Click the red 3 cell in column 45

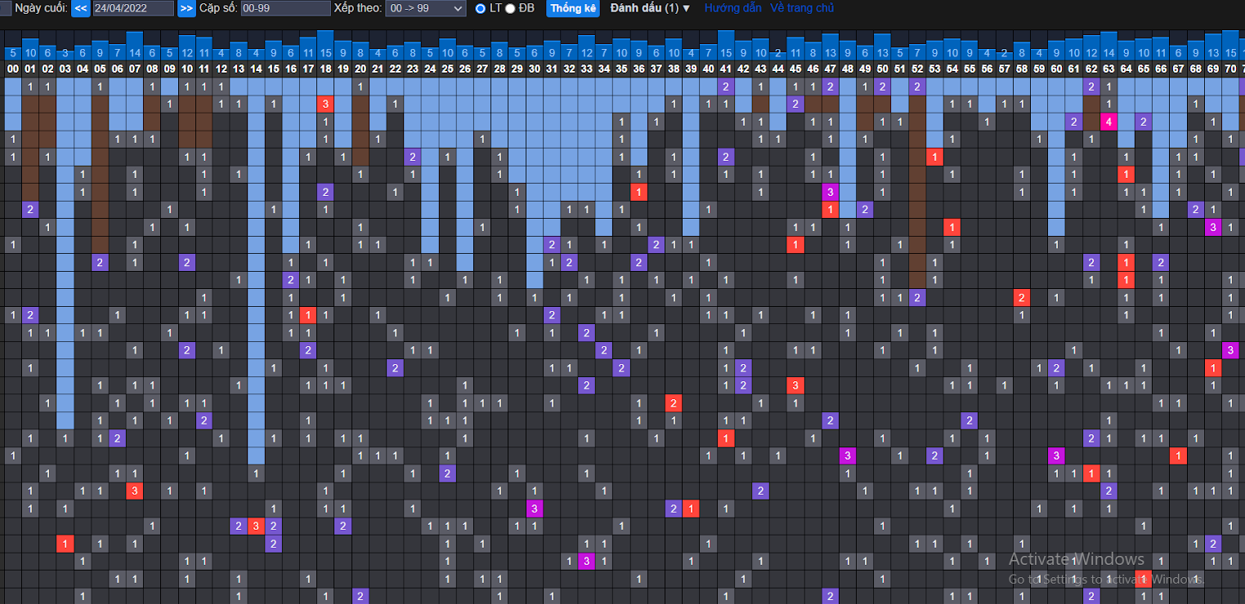click(795, 384)
